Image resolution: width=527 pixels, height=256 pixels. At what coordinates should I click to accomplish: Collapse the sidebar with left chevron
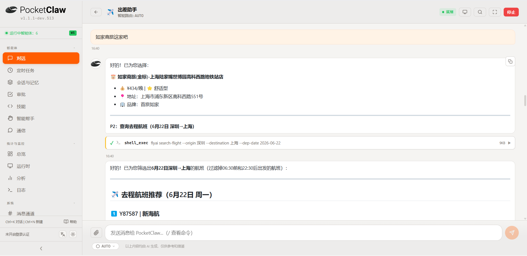[x=41, y=249]
